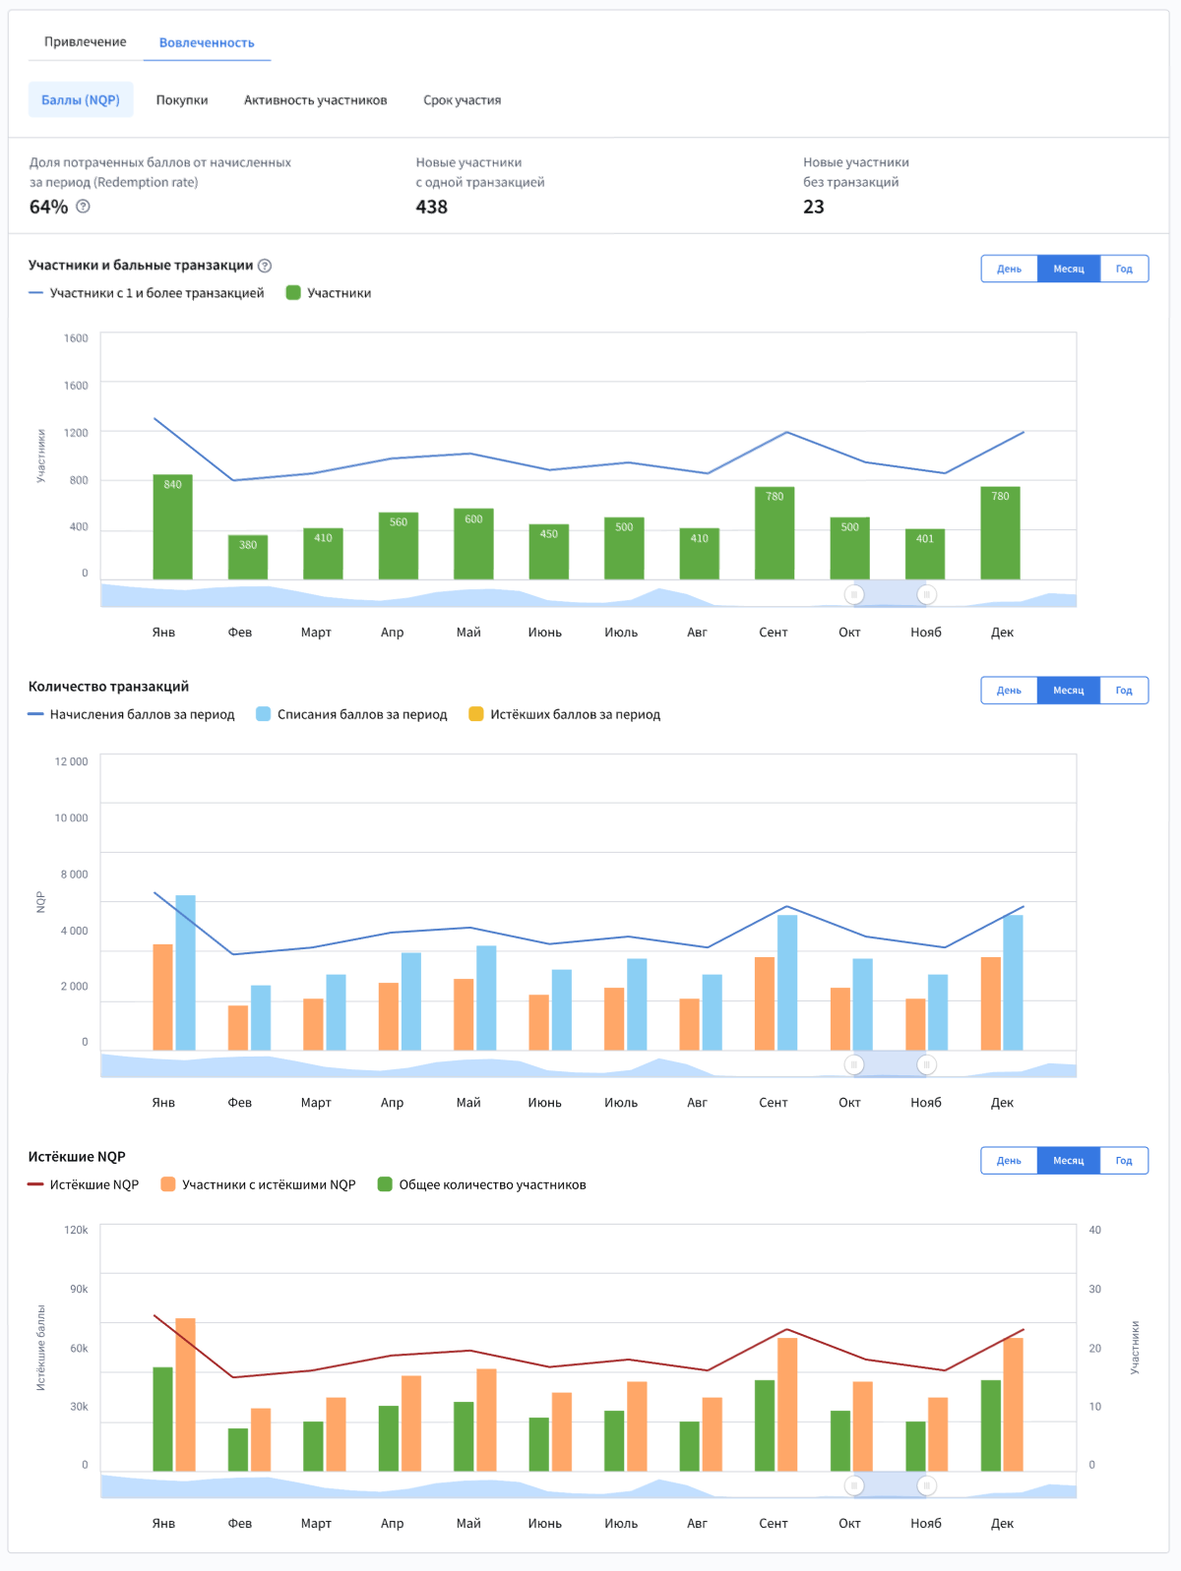Select the Покупки sub-tab
The image size is (1181, 1571).
click(x=182, y=100)
